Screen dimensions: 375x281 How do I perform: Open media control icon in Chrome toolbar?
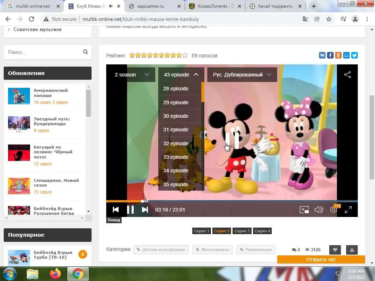click(343, 19)
